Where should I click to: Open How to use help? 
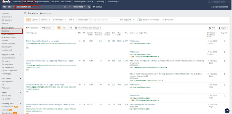click(46, 13)
